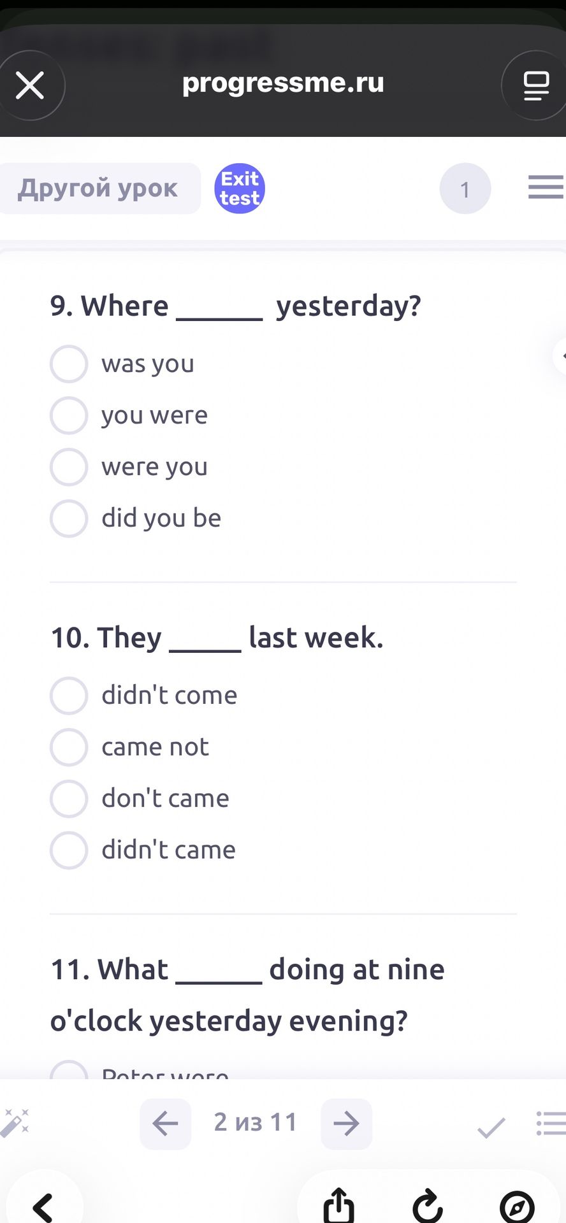Reload the page with refresh icon
This screenshot has height=1223, width=566.
[428, 1205]
